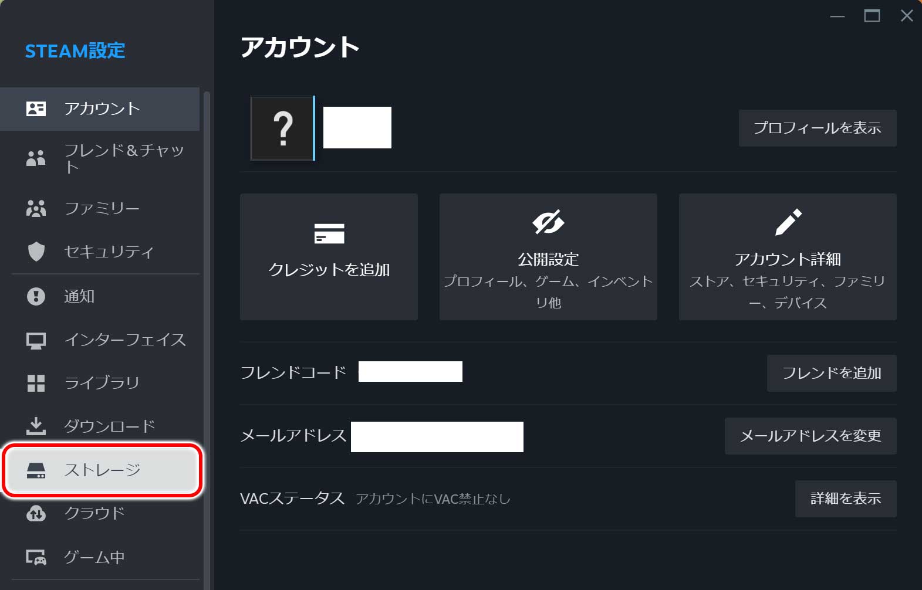Open the ストレージ settings page
Image resolution: width=922 pixels, height=590 pixels.
click(102, 470)
